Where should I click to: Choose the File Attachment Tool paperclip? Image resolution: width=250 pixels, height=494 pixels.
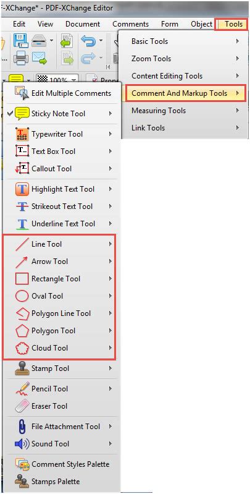click(x=22, y=427)
